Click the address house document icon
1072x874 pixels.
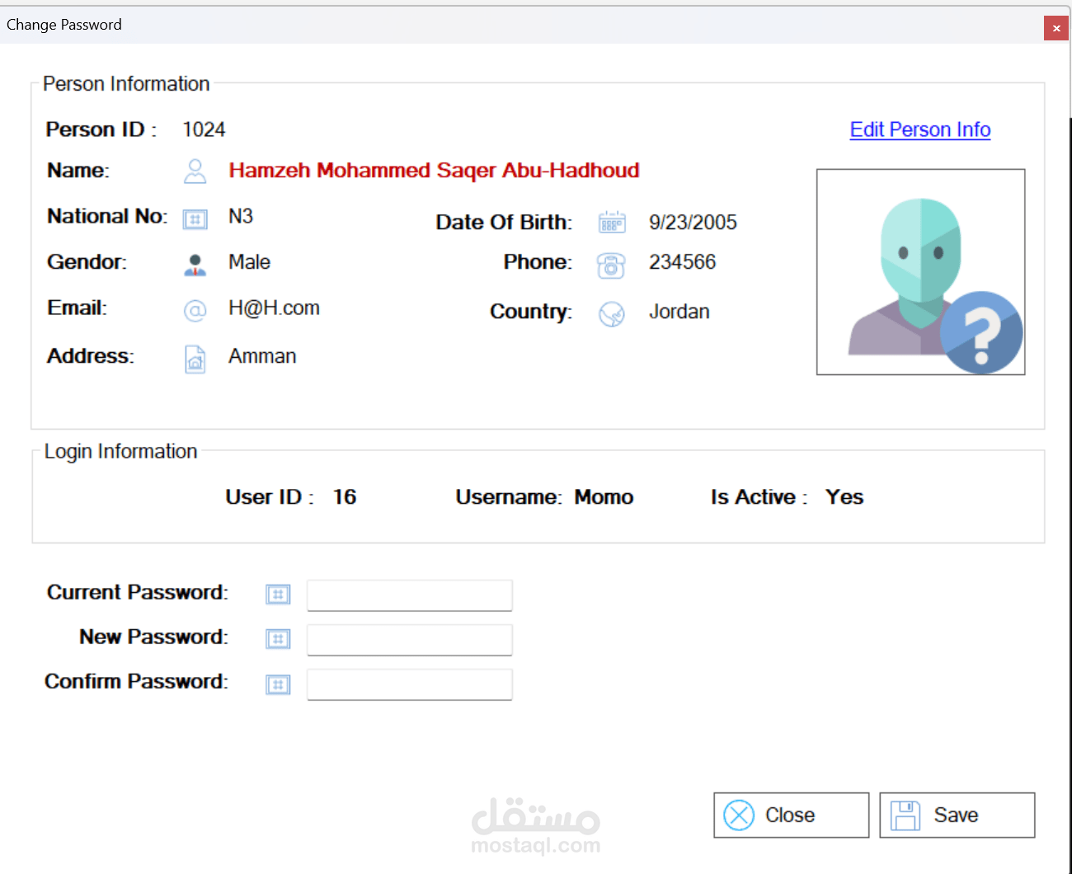[x=195, y=359]
